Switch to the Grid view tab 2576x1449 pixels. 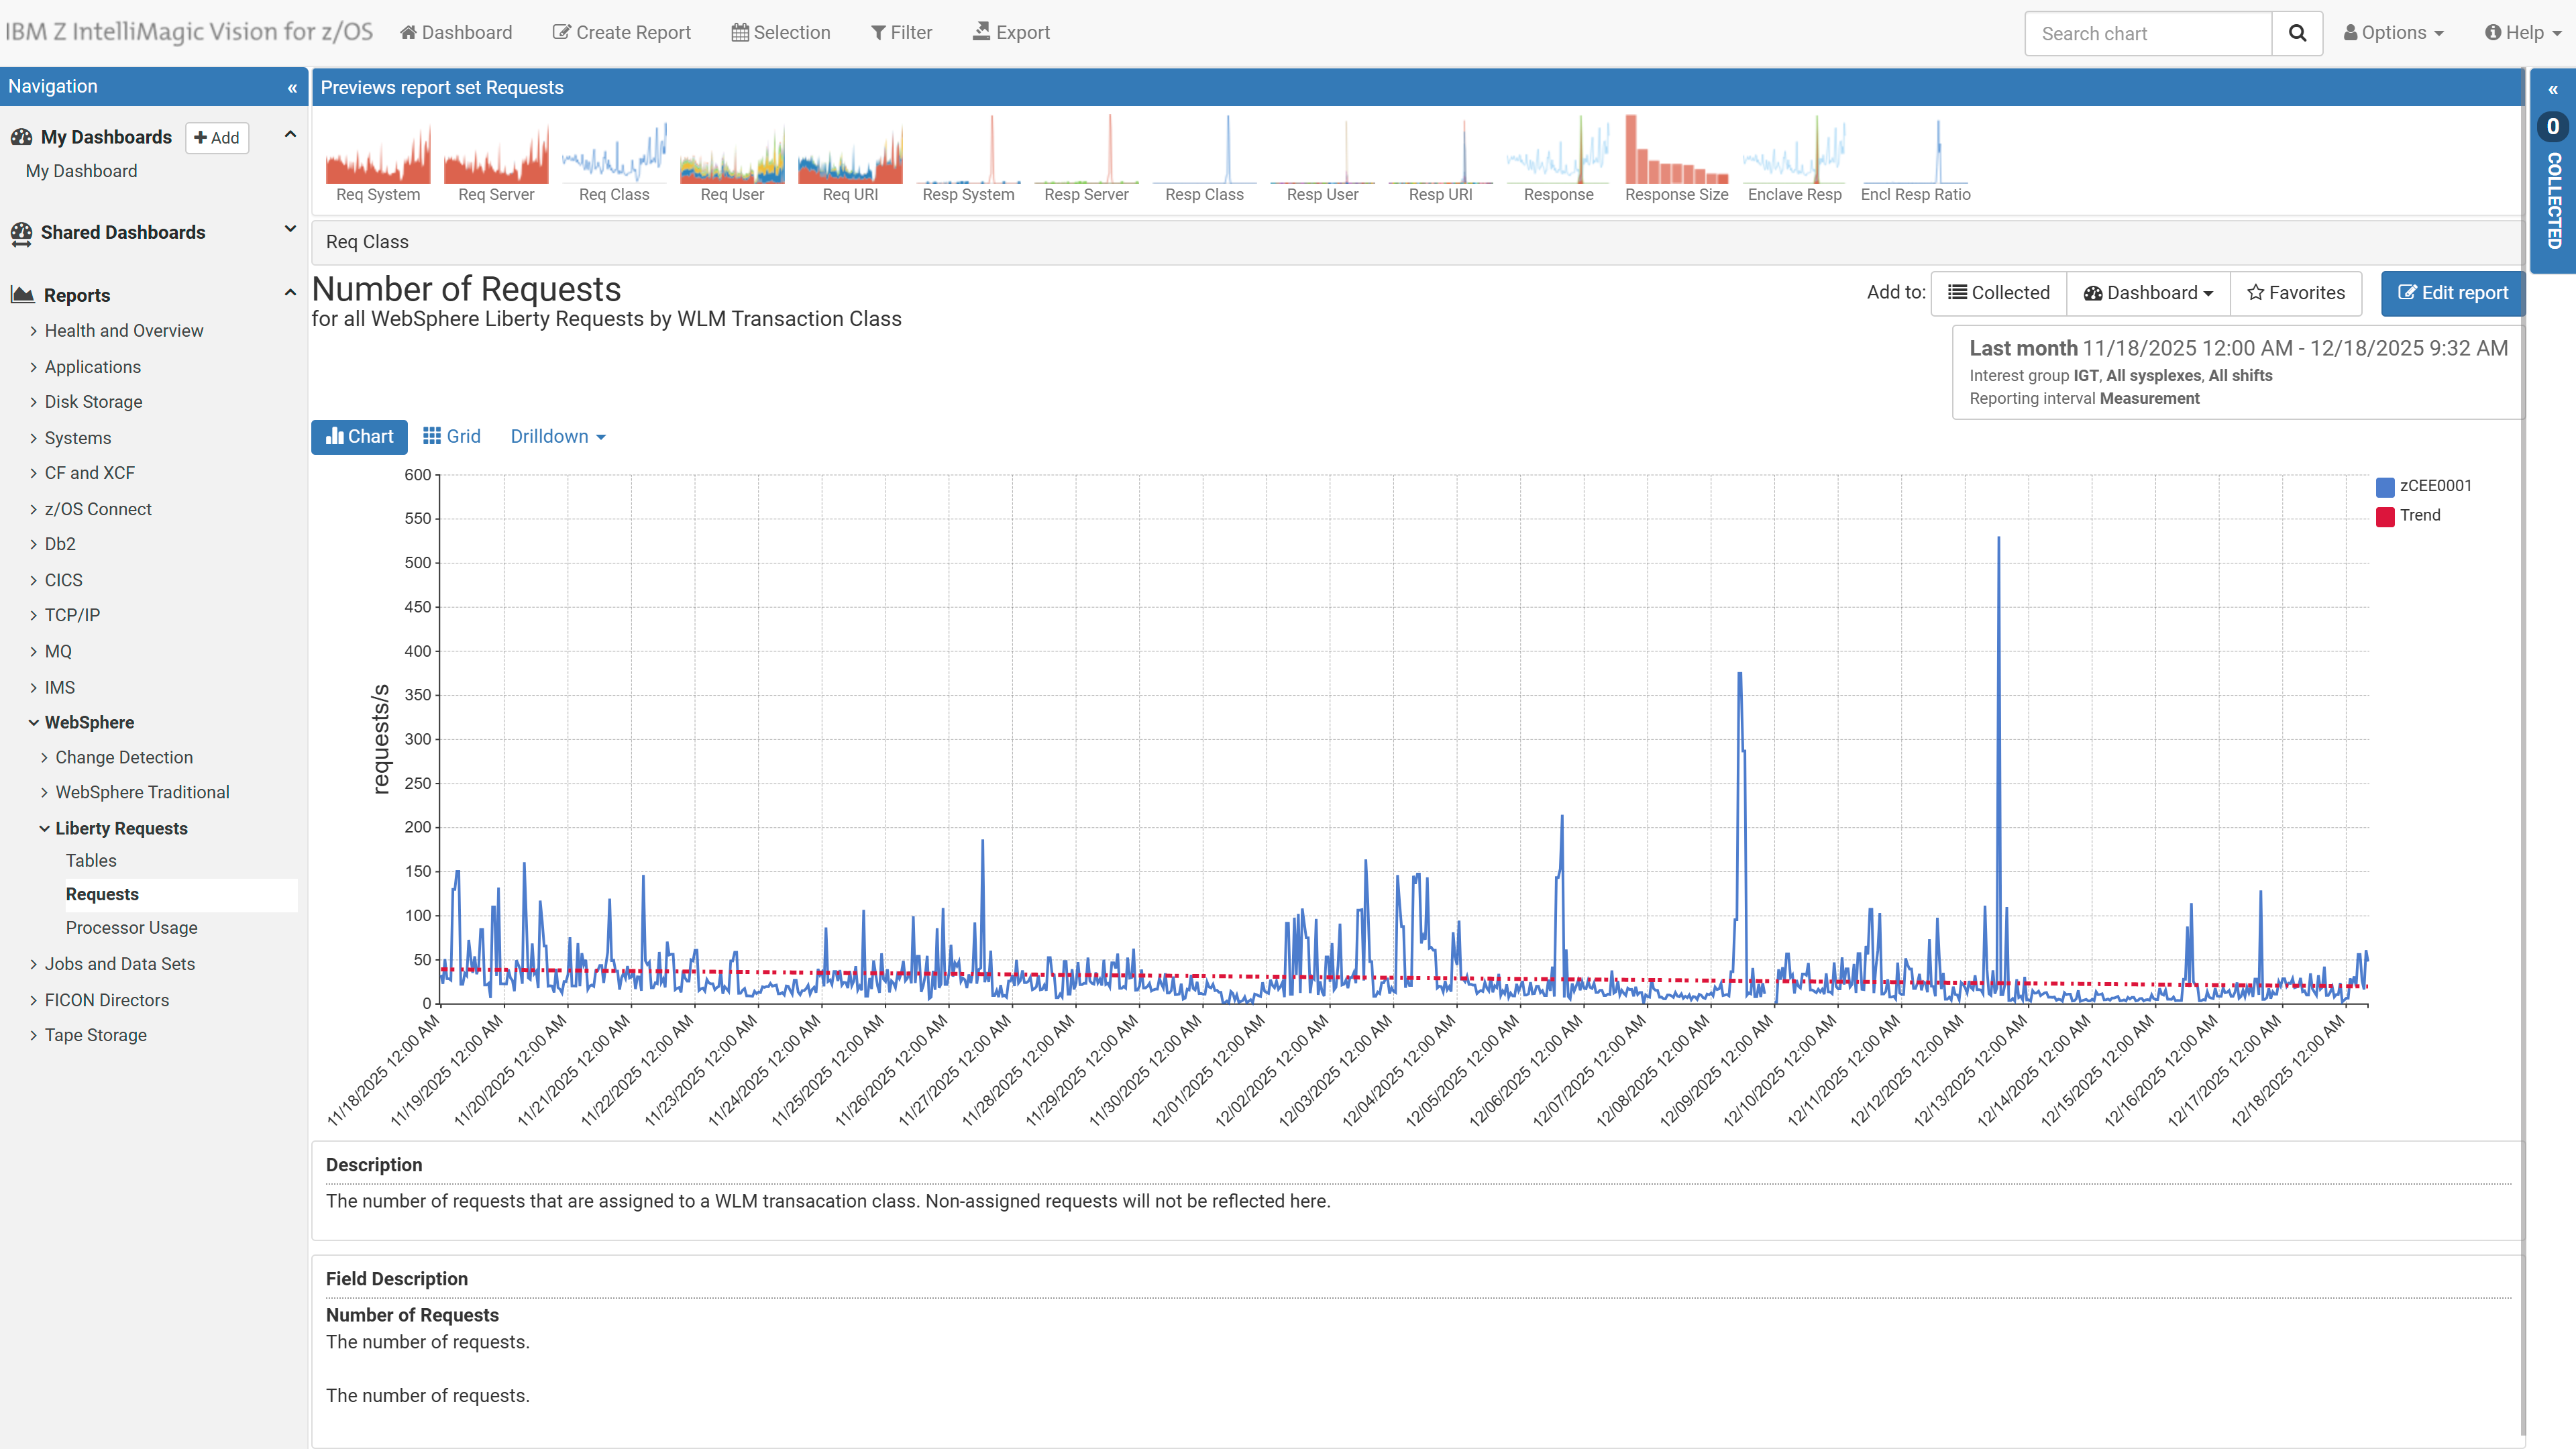pyautogui.click(x=452, y=437)
